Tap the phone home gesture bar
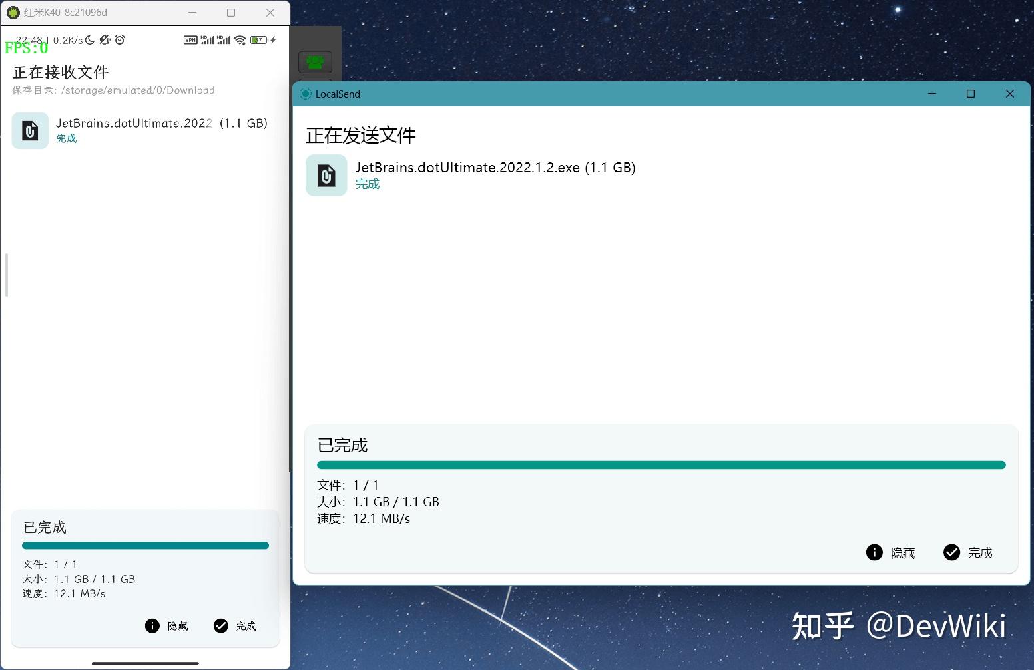The width and height of the screenshot is (1034, 670). tap(145, 663)
